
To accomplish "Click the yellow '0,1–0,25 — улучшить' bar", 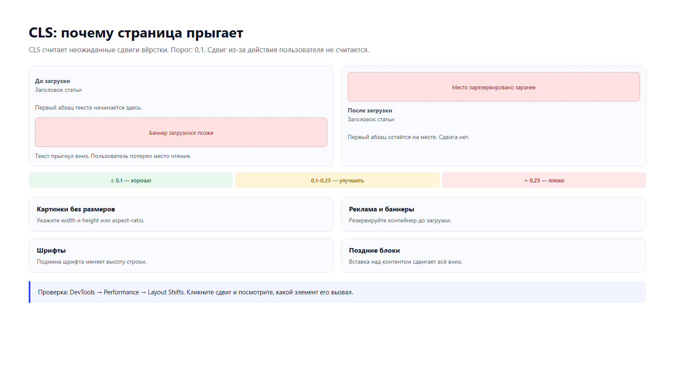I will pyautogui.click(x=337, y=180).
